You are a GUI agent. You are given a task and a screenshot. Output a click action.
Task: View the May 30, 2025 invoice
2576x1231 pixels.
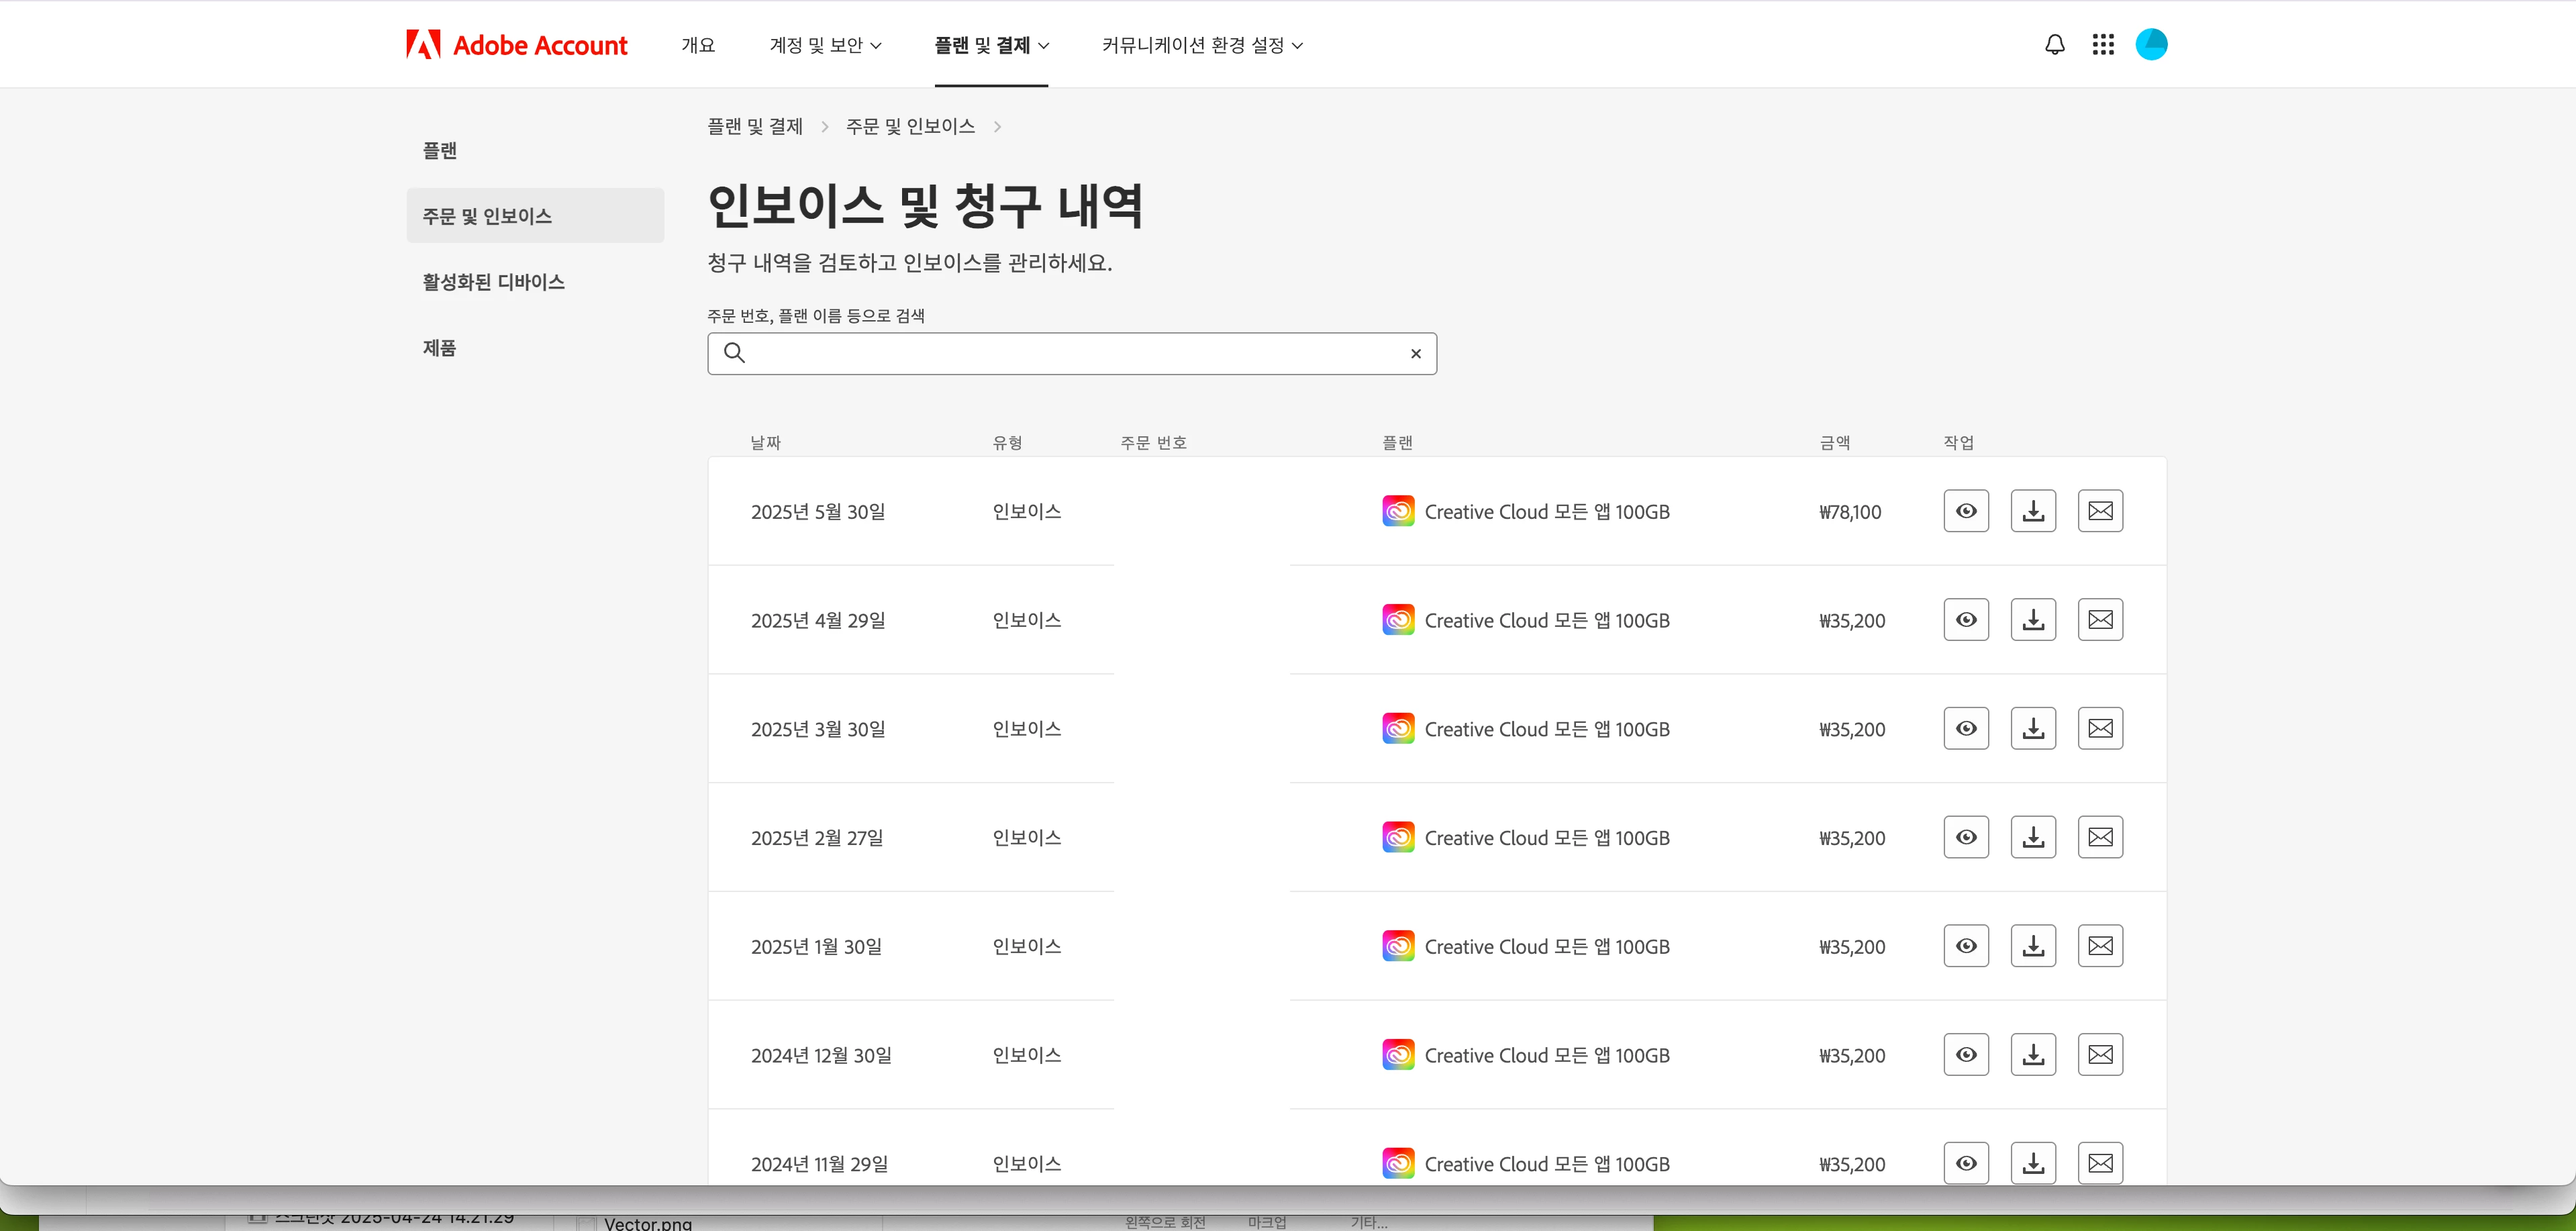1966,511
